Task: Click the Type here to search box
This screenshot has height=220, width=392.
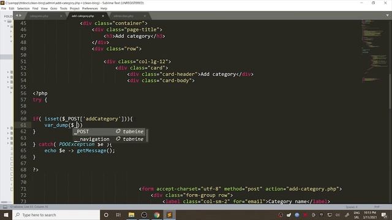Action: (x=56, y=215)
